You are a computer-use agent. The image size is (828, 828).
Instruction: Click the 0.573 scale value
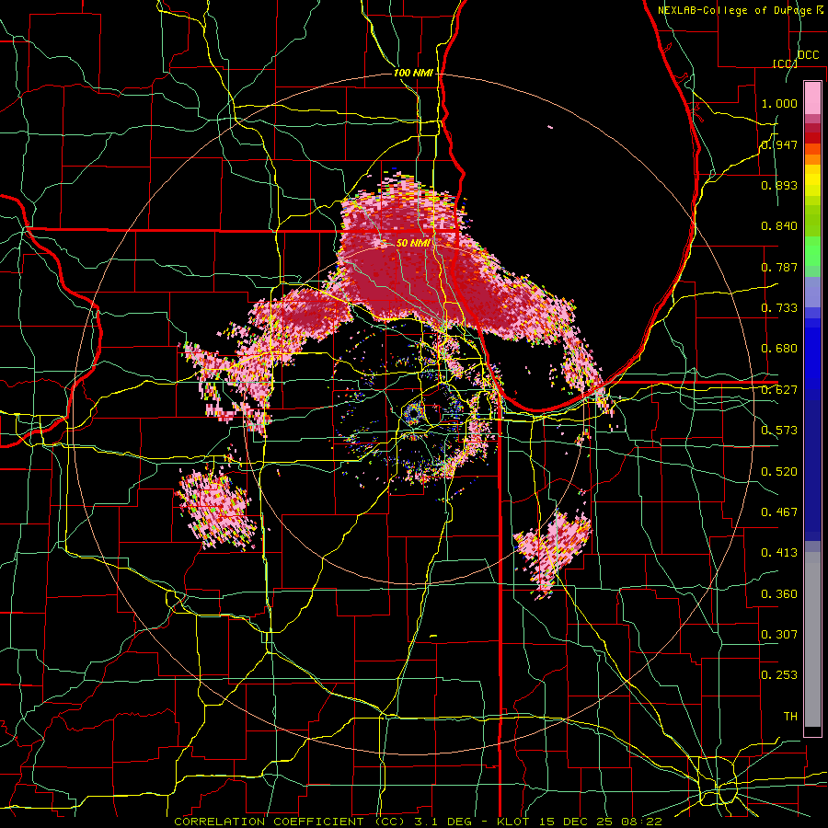tap(779, 431)
